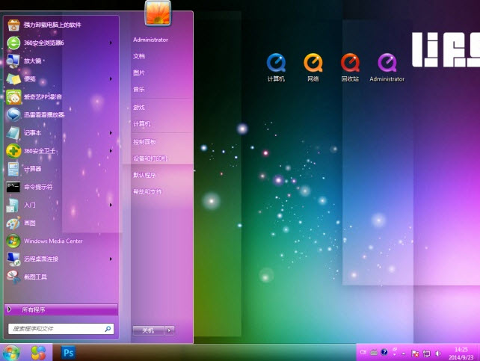
Task: Open the 计算器 calculator icon
Action: (13, 169)
